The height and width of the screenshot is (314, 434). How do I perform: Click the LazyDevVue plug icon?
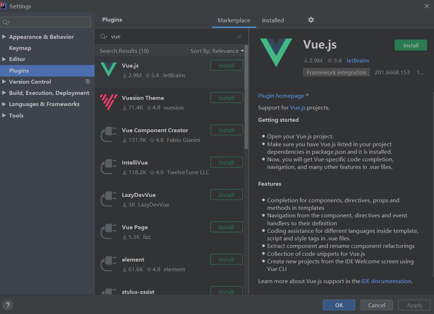[108, 199]
